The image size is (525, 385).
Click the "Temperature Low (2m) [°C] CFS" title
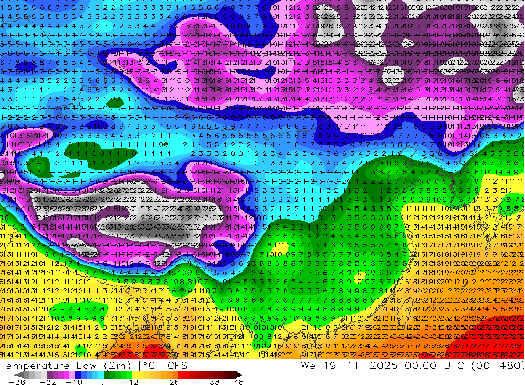click(x=93, y=366)
